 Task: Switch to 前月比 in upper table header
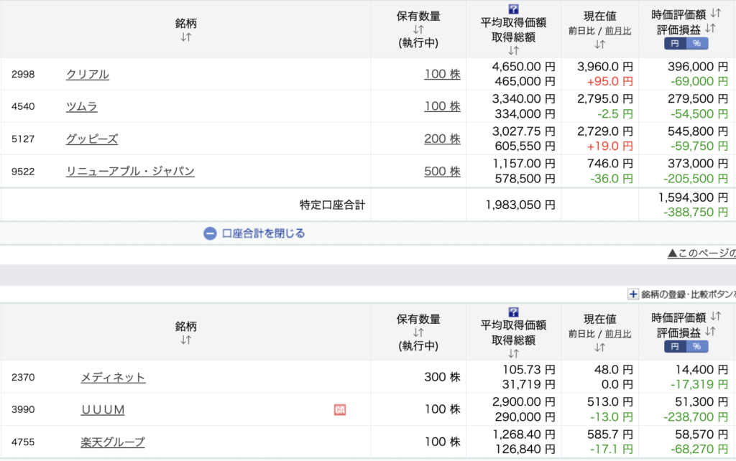617,31
